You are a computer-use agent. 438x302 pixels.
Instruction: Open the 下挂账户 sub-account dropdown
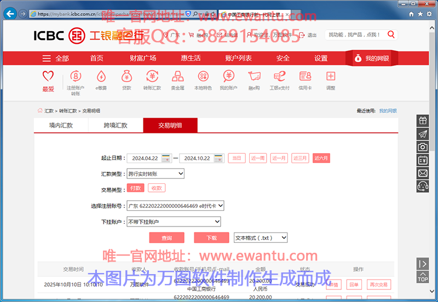(x=174, y=222)
